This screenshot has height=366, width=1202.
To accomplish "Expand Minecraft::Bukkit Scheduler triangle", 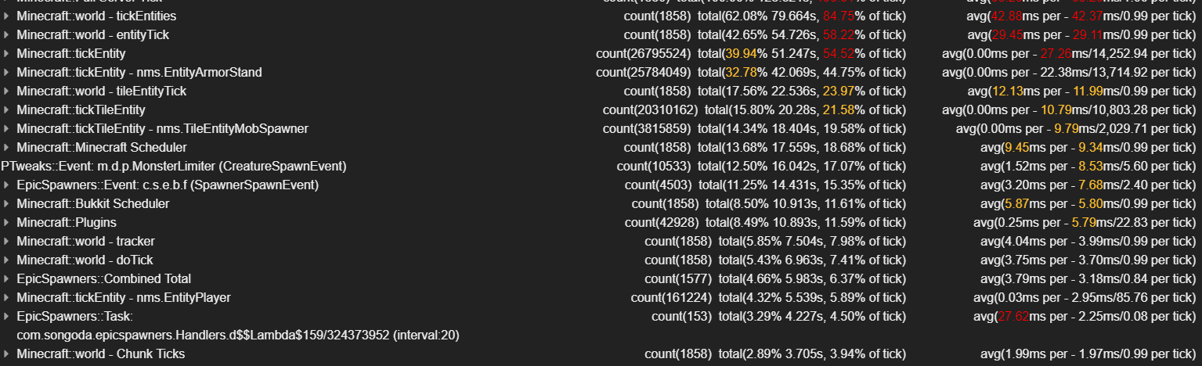I will (x=6, y=203).
